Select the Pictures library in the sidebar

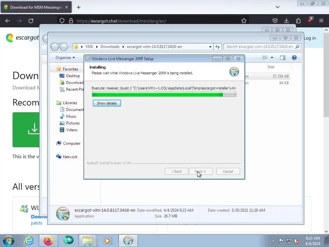pyautogui.click(x=73, y=123)
